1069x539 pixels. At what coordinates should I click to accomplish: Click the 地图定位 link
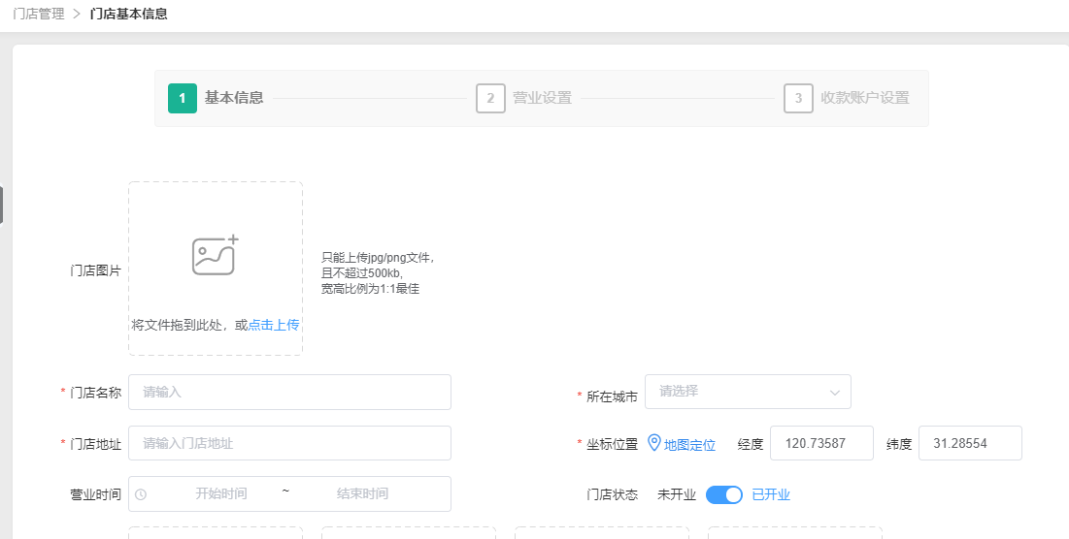pyautogui.click(x=689, y=445)
